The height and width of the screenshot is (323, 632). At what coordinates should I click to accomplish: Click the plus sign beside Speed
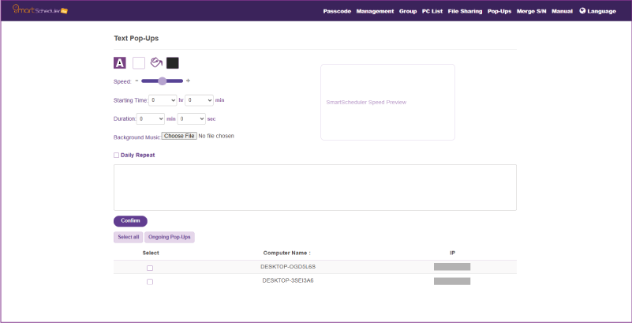(x=188, y=81)
